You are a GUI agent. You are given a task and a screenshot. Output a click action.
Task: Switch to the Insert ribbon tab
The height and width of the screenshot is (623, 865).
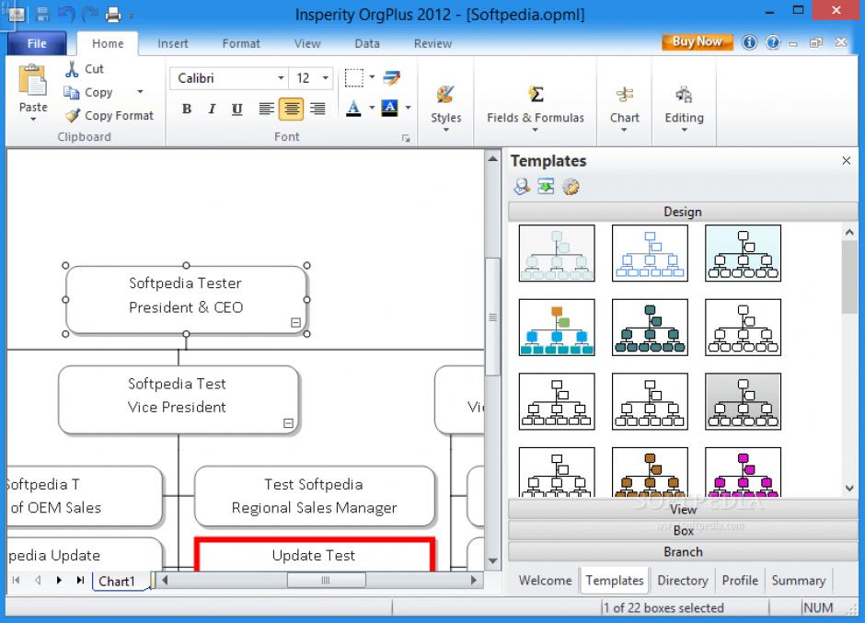[x=173, y=43]
